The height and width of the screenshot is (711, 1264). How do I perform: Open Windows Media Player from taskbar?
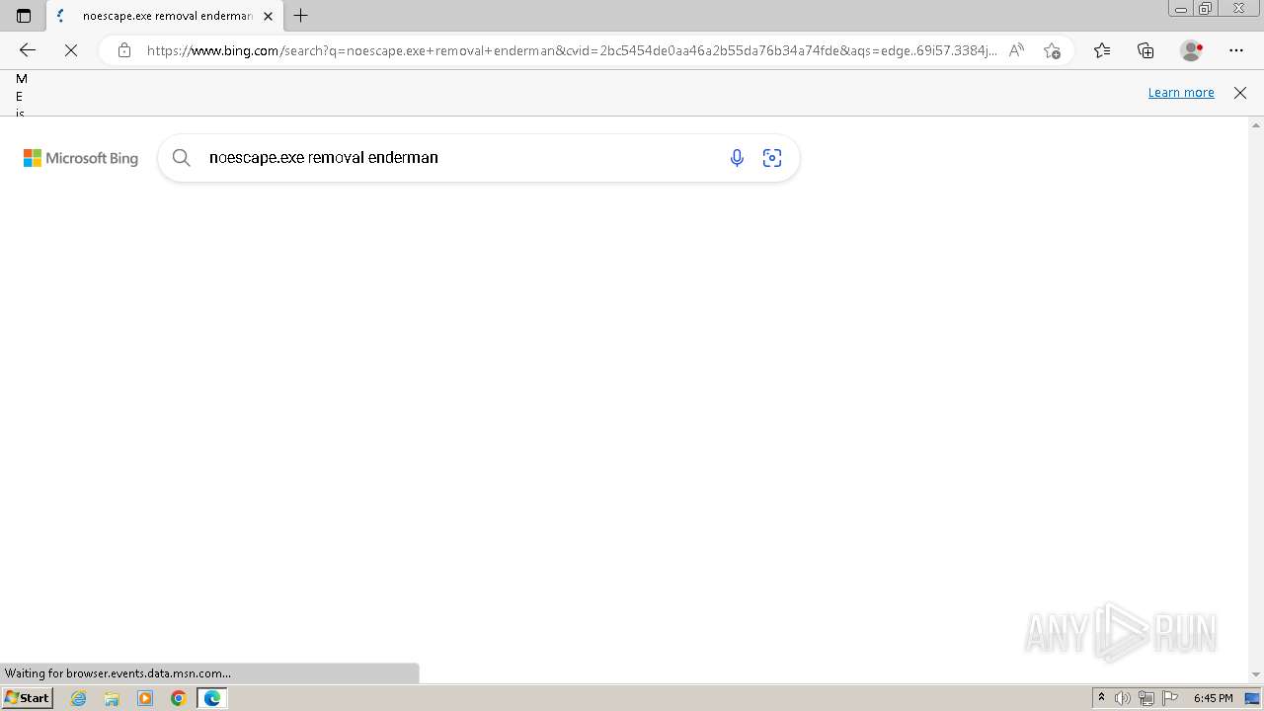(145, 698)
